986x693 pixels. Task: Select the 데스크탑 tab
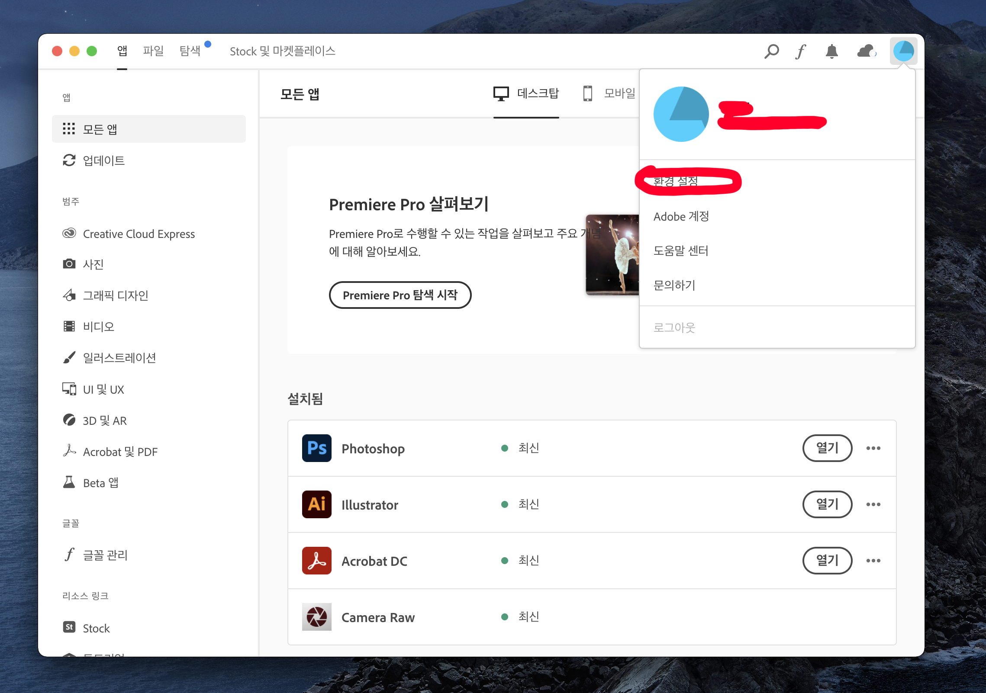[526, 93]
